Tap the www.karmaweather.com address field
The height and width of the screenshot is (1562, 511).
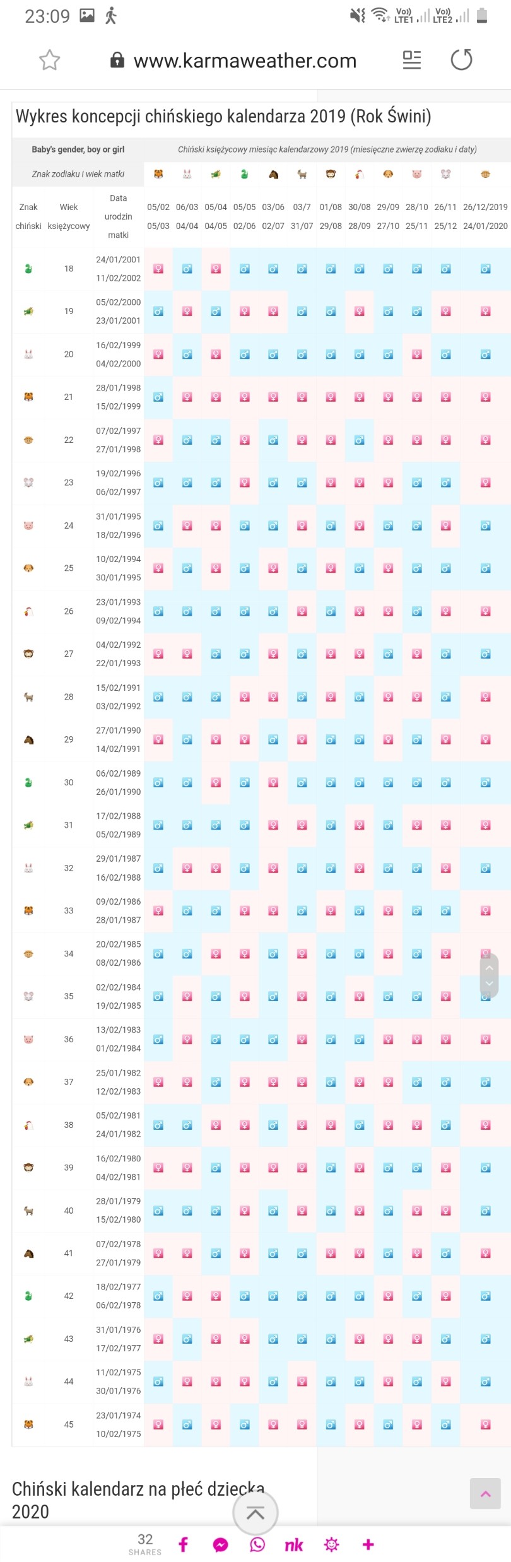(245, 61)
